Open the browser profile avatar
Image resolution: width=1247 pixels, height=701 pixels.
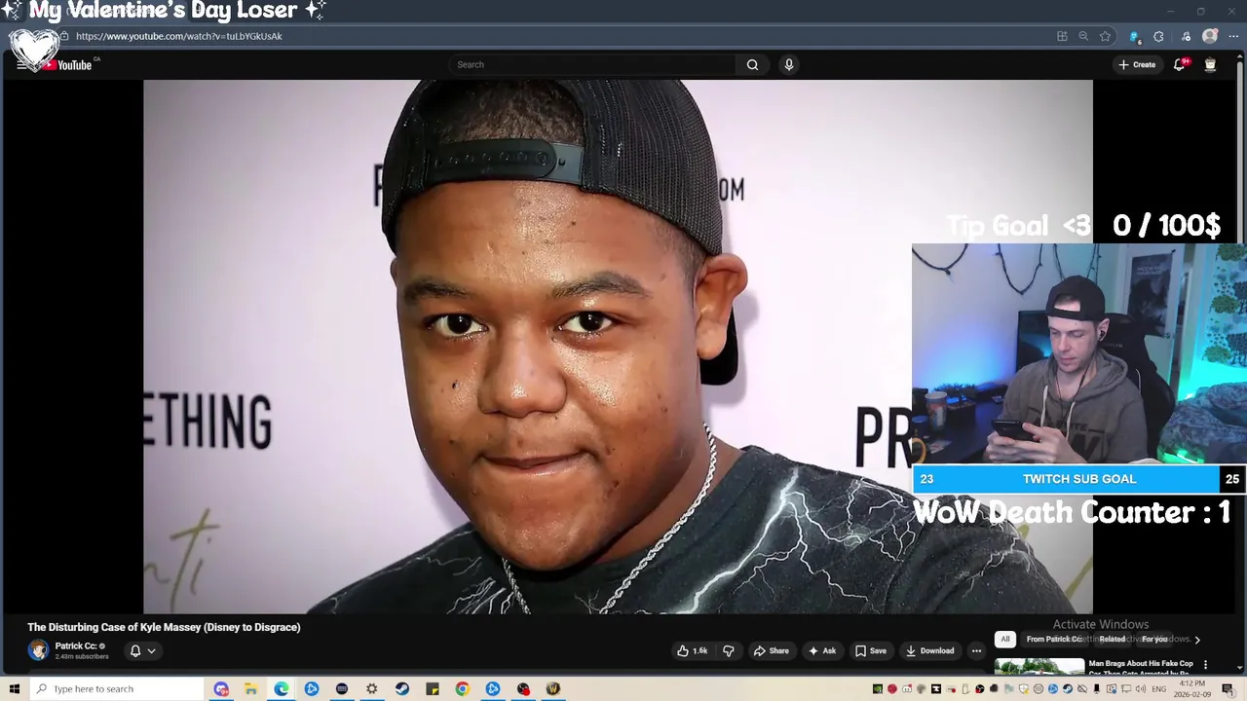1210,36
